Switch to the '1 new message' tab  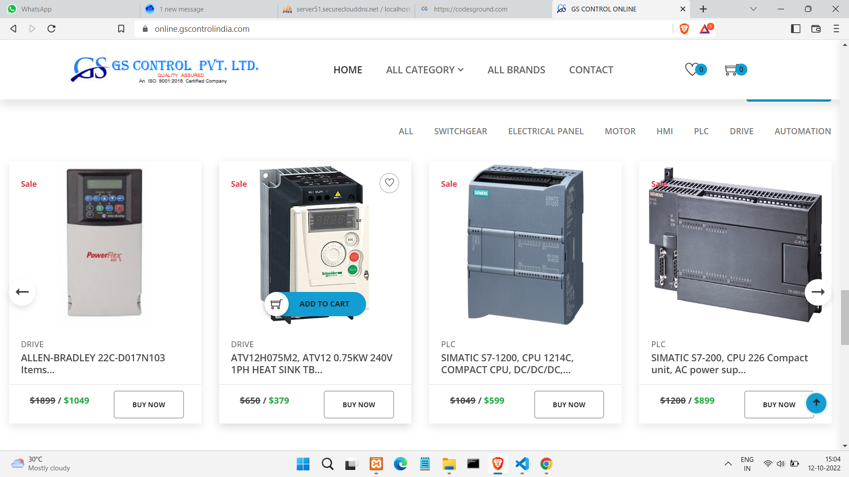209,9
